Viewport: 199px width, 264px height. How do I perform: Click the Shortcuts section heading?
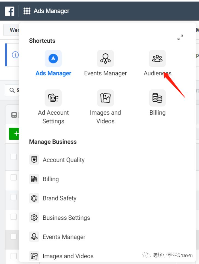click(x=42, y=41)
